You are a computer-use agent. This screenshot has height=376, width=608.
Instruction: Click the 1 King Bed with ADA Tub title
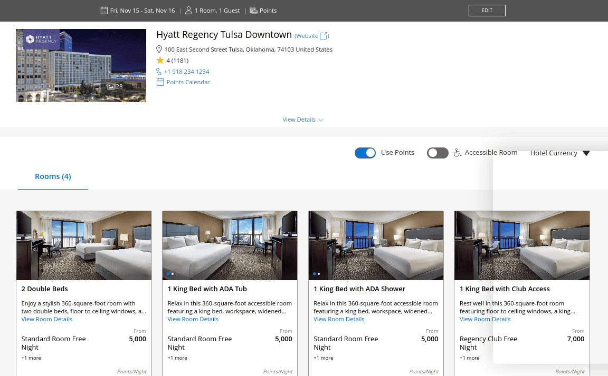(207, 289)
